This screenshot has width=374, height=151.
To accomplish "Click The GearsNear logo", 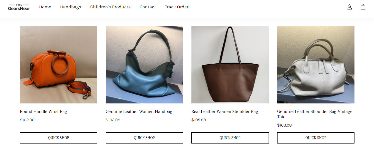I will tap(19, 7).
